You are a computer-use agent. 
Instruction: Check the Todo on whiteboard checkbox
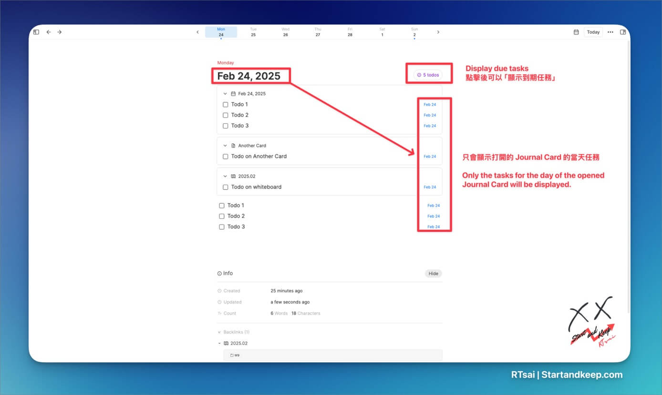(225, 187)
